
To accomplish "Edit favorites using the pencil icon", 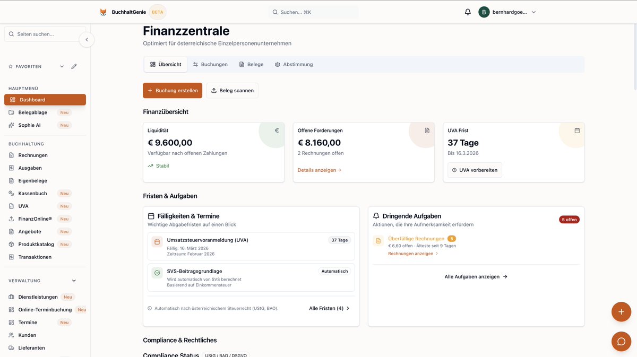I will (x=74, y=66).
